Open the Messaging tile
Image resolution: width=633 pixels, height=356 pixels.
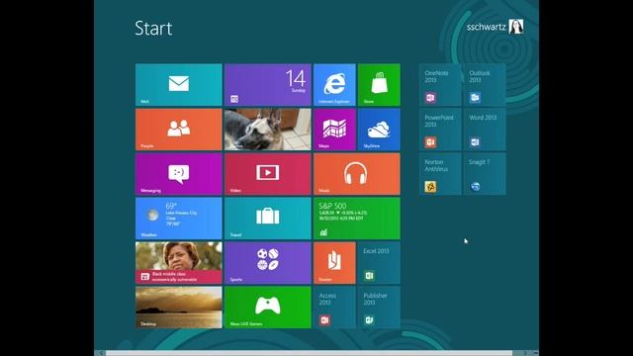[x=179, y=174]
